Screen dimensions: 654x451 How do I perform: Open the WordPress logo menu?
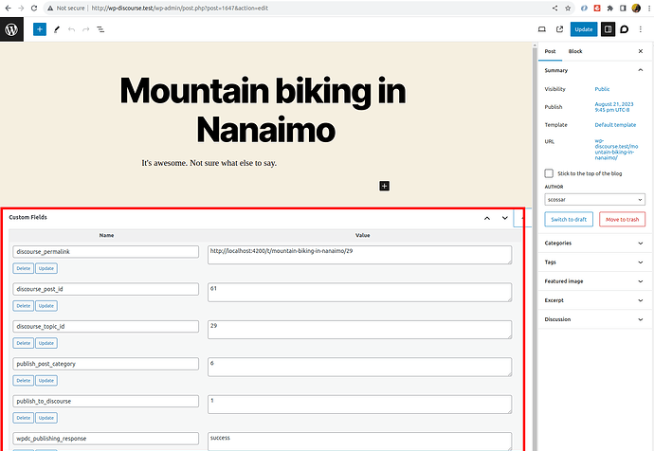[x=11, y=29]
